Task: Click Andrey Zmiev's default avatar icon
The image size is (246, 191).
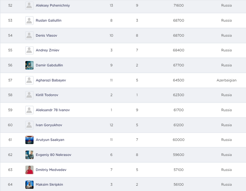Action: pos(30,50)
